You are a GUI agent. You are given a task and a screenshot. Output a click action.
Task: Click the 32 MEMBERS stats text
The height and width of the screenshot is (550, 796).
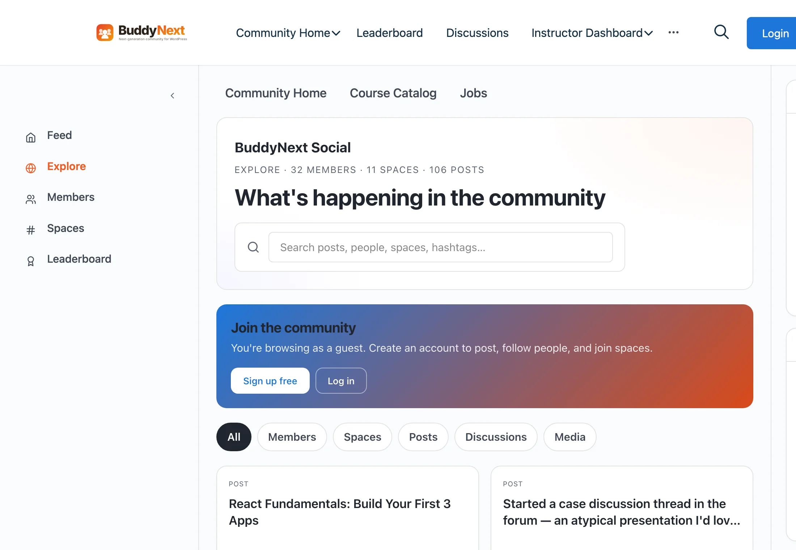(323, 170)
